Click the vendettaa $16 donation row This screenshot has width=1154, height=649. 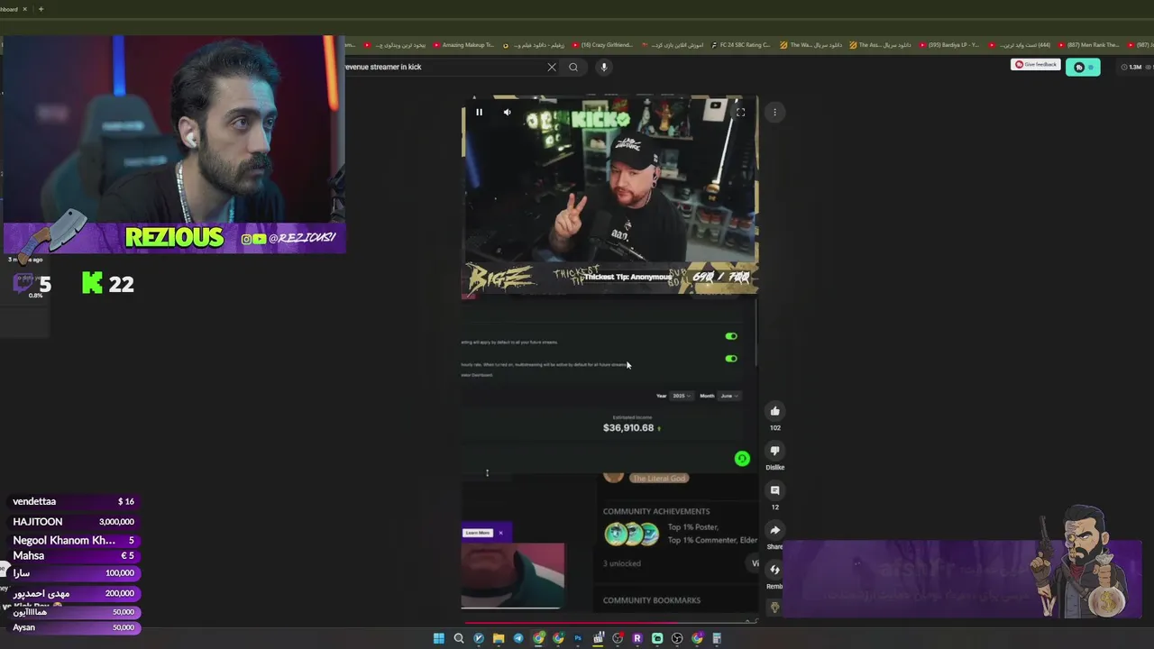click(73, 501)
